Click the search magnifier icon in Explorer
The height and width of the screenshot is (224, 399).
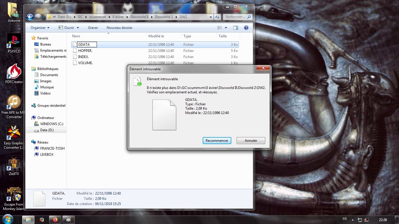point(249,17)
